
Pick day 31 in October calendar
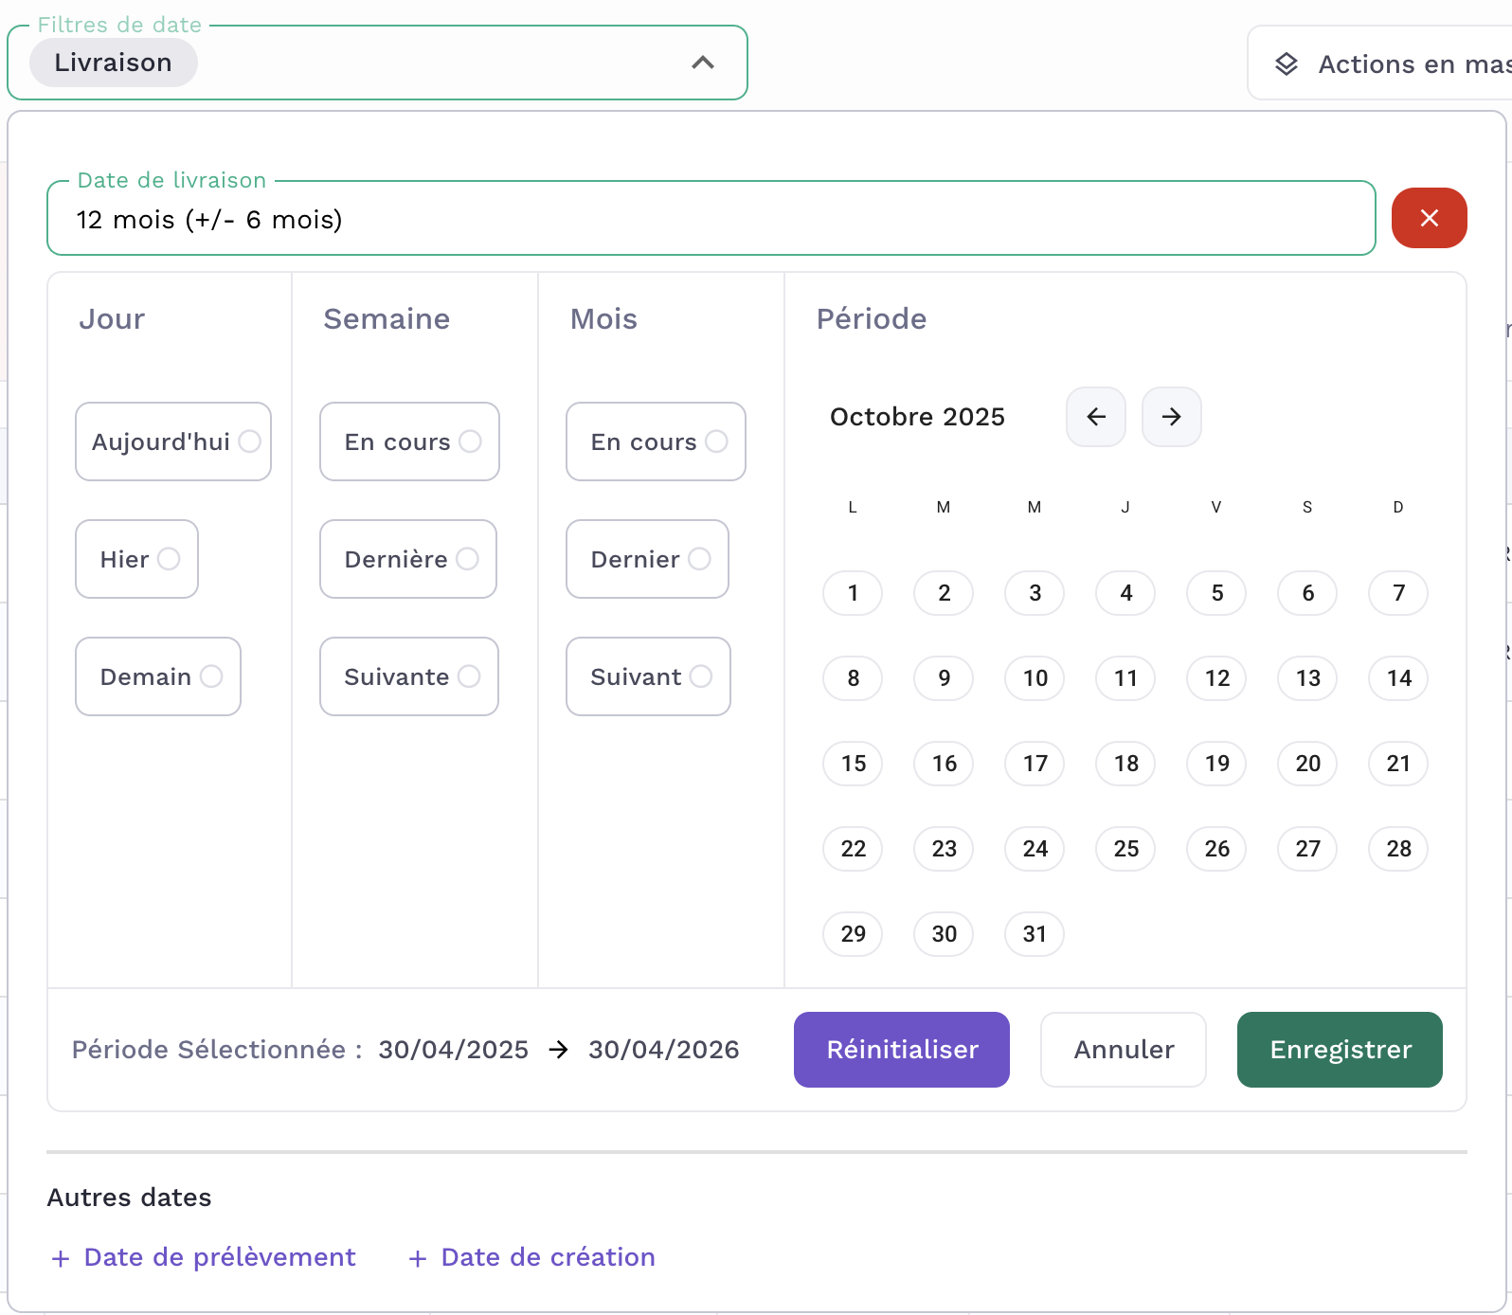[x=1034, y=934]
